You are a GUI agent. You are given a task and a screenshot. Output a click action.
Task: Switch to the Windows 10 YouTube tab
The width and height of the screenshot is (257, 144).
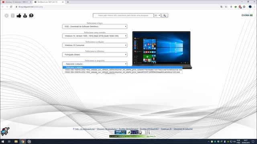tap(16, 2)
